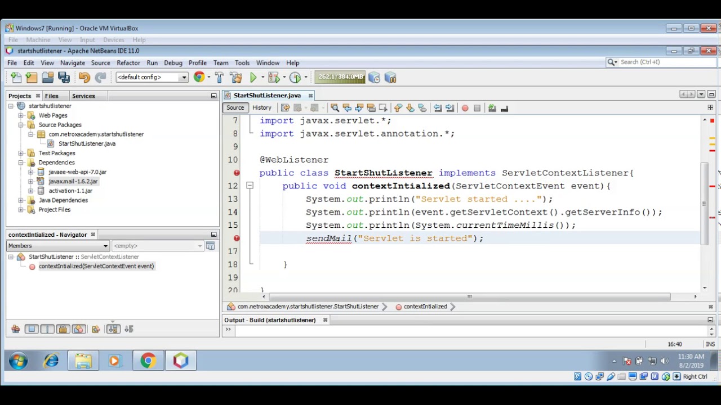Click the Profile Project icon

(x=295, y=78)
